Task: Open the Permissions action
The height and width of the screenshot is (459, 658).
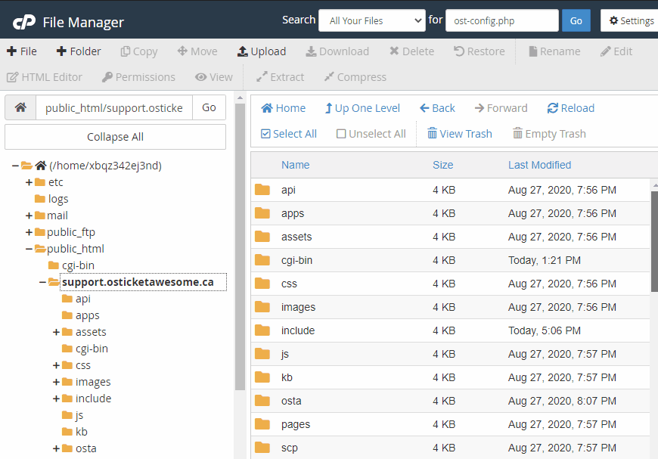Action: (x=138, y=77)
